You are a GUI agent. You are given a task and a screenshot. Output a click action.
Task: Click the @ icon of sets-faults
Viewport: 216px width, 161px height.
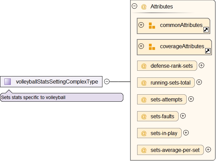coord(144,116)
